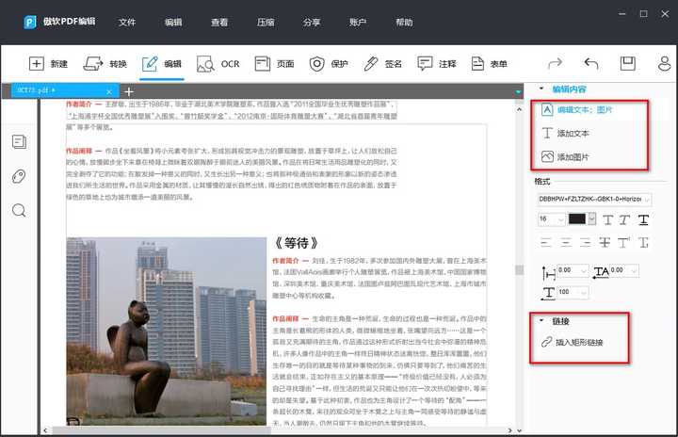
Task: Open the 文件 menu
Action: tap(127, 22)
